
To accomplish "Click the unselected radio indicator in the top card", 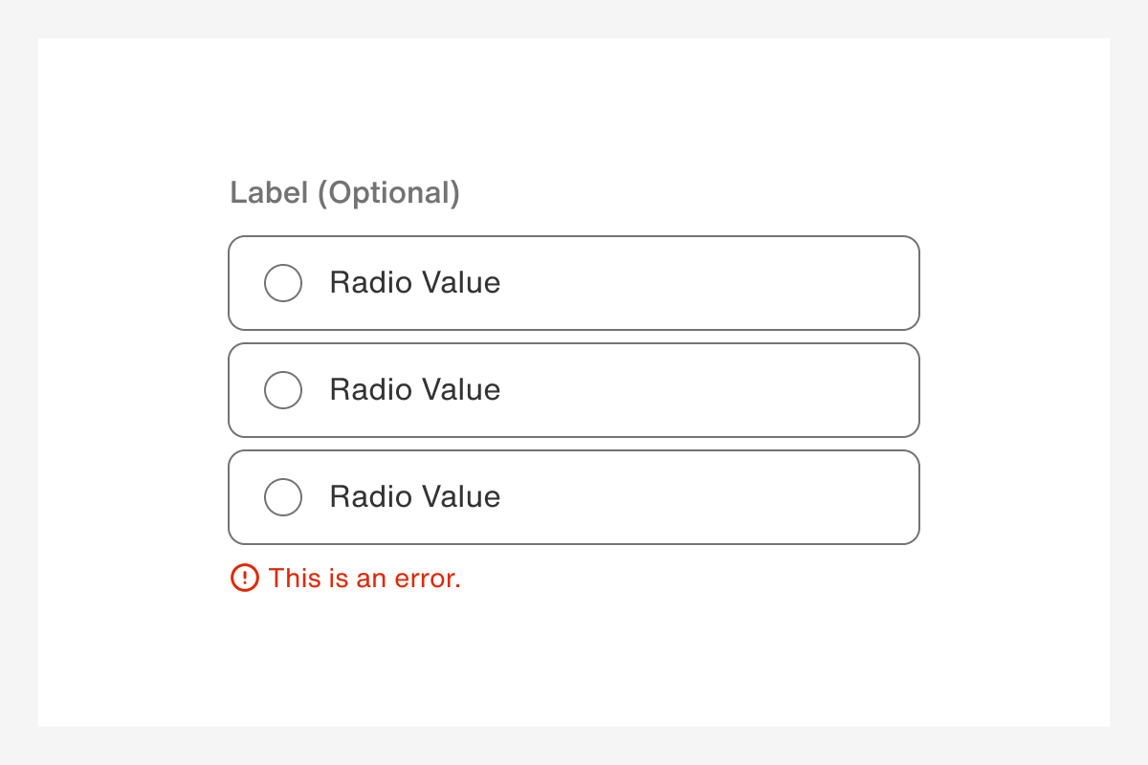I will 283,283.
